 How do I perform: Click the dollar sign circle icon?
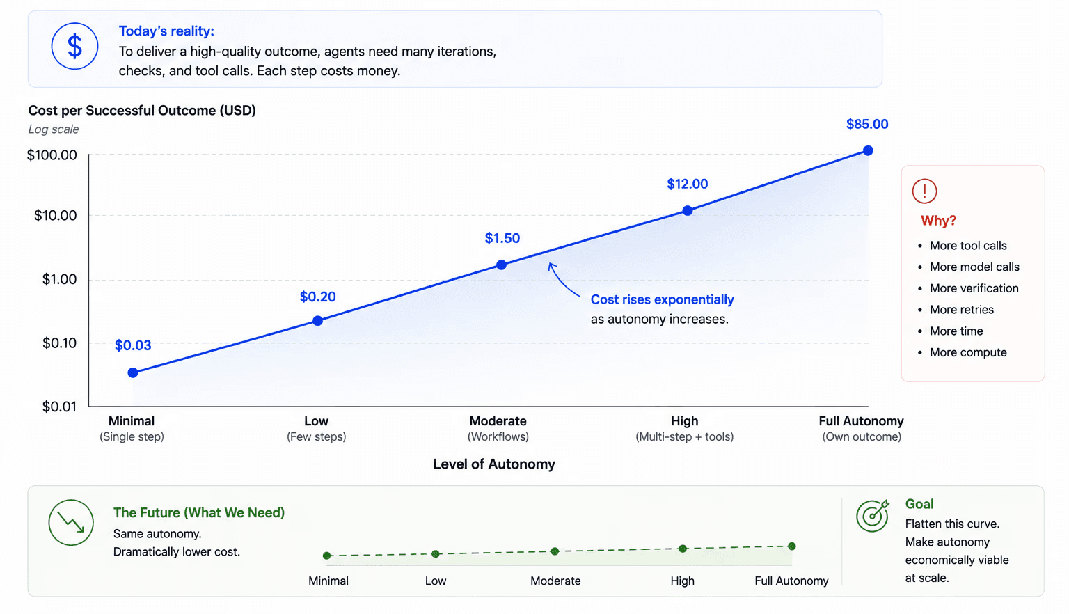[74, 47]
